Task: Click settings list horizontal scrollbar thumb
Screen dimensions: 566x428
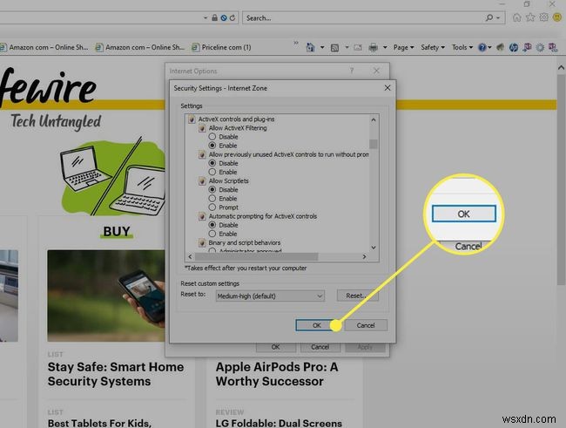Action: (256, 256)
